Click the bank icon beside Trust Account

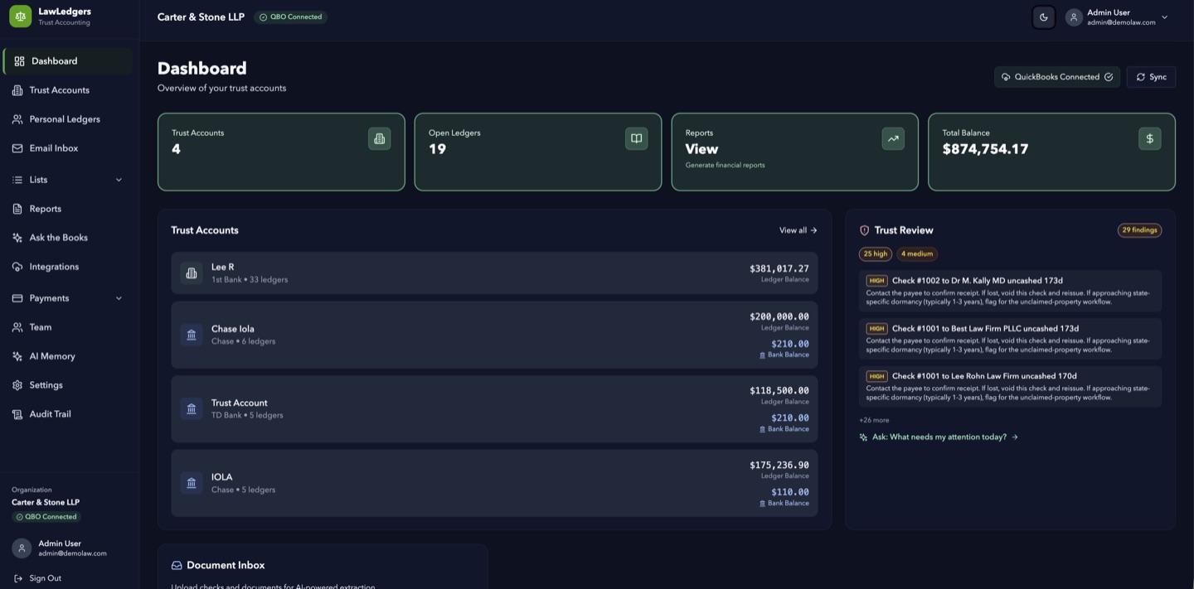[192, 409]
